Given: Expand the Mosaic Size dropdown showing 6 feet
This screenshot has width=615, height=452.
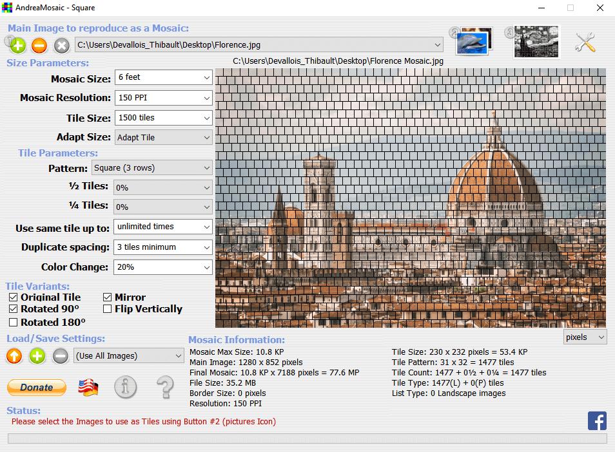Looking at the screenshot, I should [x=164, y=77].
